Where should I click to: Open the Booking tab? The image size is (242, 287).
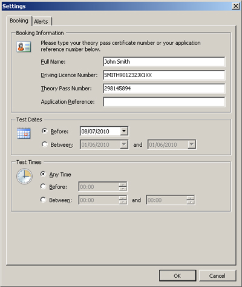pos(19,21)
